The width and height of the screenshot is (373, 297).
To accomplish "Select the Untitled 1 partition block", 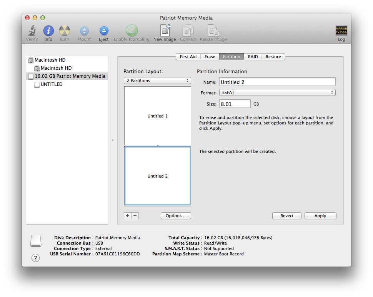I will click(x=158, y=116).
